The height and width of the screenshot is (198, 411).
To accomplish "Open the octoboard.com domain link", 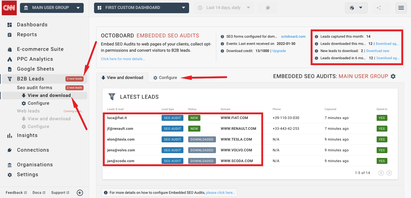I will coord(293,36).
